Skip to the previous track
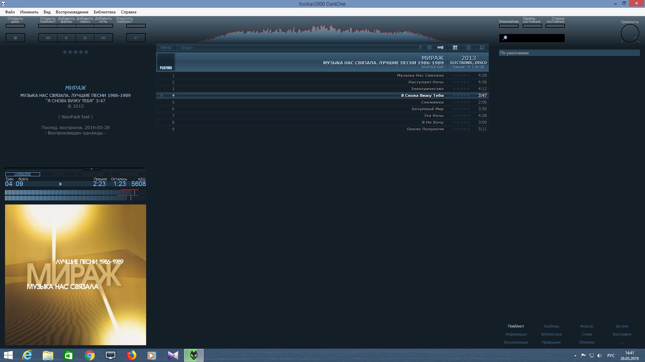This screenshot has height=362, width=645. (x=48, y=38)
